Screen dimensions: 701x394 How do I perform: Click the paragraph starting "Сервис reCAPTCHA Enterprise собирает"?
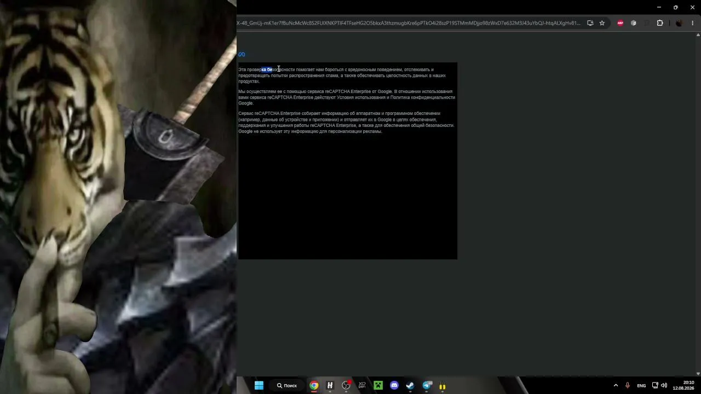tap(346, 123)
